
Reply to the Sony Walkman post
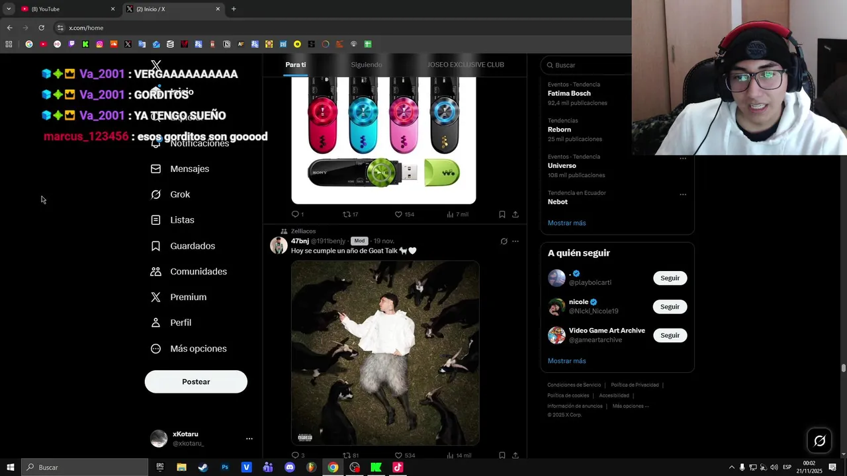296,214
